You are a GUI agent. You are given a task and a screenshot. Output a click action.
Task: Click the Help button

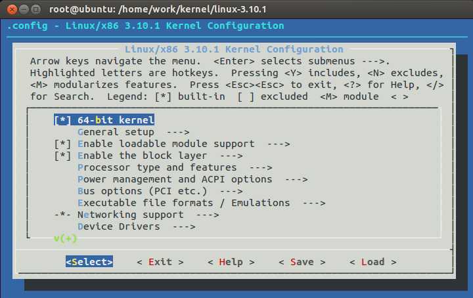pos(231,262)
